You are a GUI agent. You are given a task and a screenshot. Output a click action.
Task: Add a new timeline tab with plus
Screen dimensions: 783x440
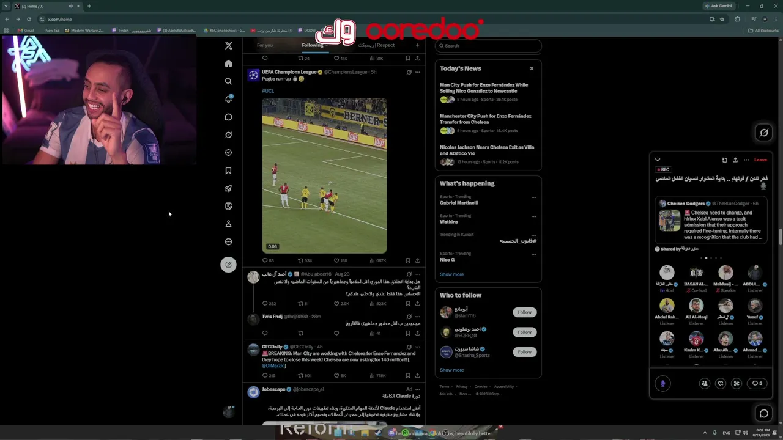[417, 45]
